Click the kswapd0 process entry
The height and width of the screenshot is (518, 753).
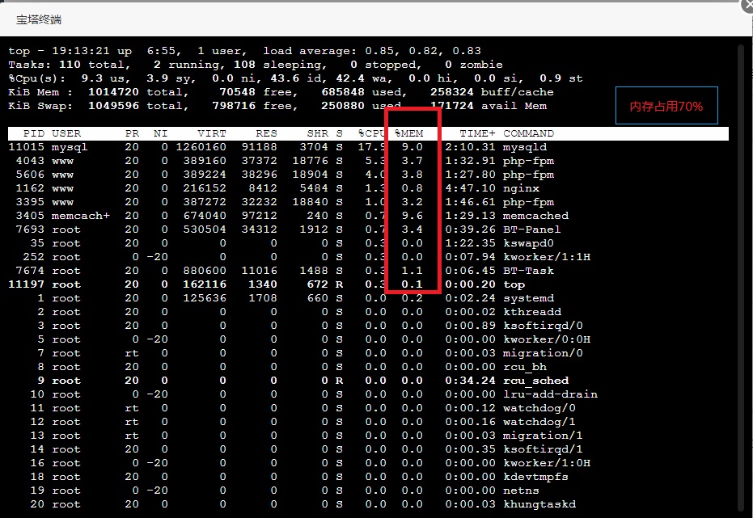pyautogui.click(x=528, y=243)
